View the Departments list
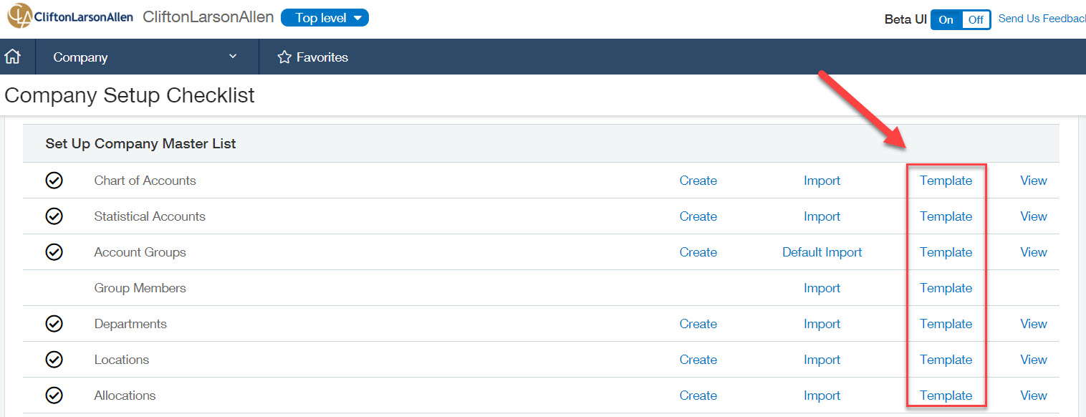The width and height of the screenshot is (1086, 417). click(x=1033, y=324)
